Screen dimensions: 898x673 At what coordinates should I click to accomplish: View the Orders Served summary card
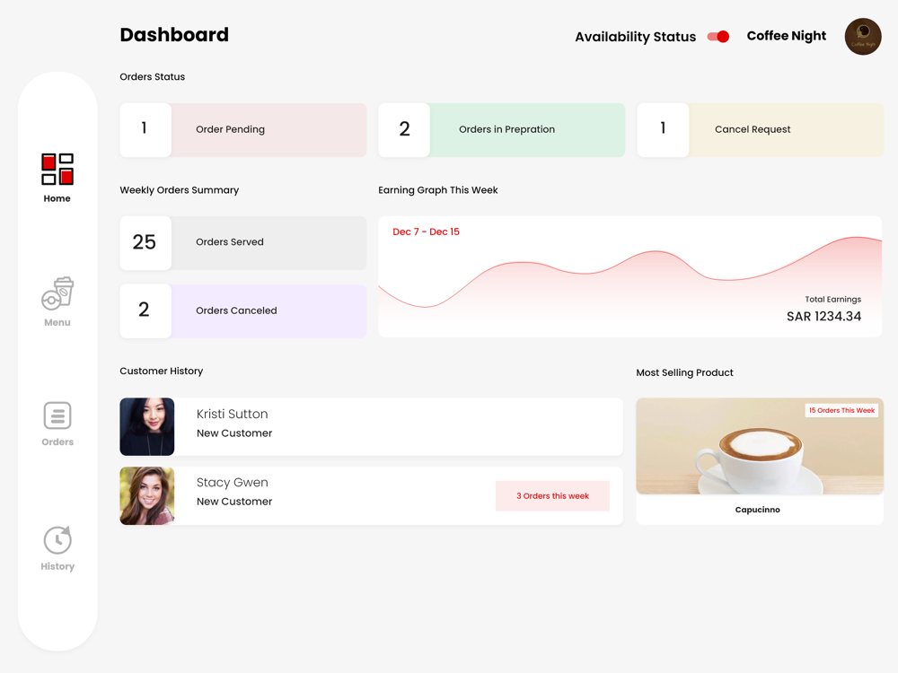pyautogui.click(x=242, y=242)
